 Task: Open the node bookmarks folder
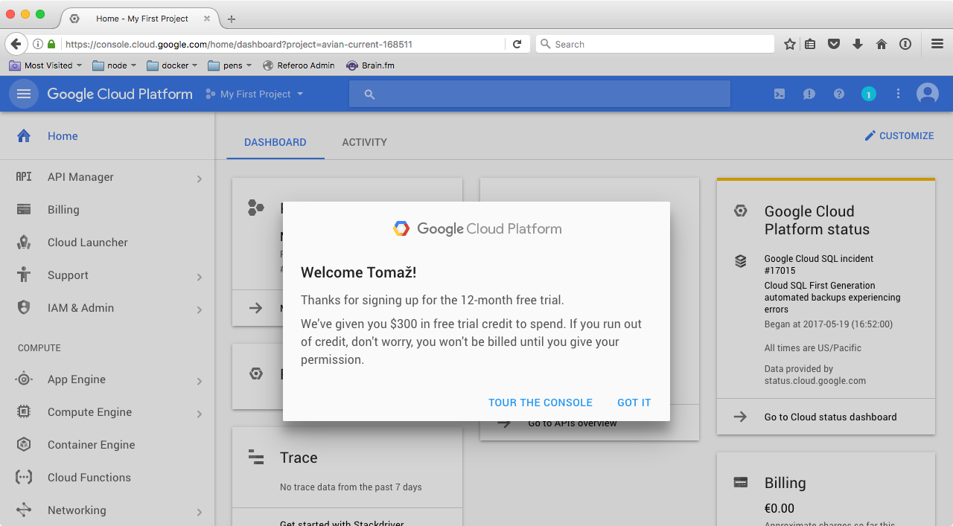115,65
